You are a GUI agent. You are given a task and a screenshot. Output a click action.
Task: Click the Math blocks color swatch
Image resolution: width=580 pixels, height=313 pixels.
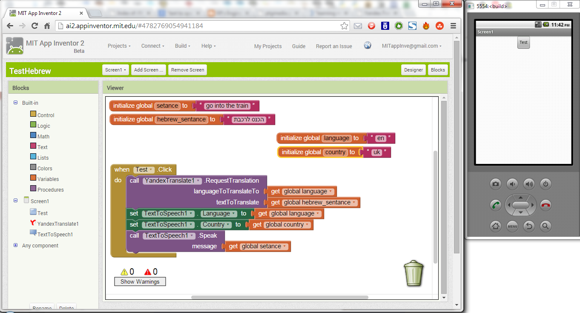(x=33, y=135)
